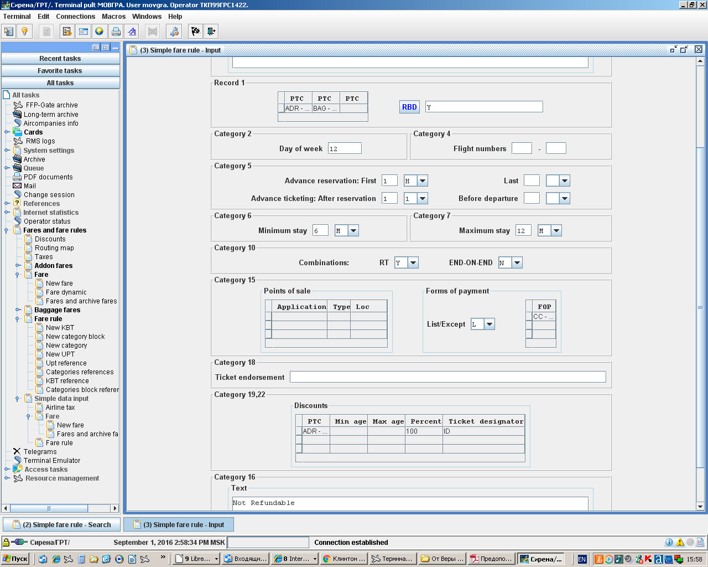Viewport: 708px width, 567px height.
Task: Click the exit door icon in the toolbar
Action: [211, 32]
